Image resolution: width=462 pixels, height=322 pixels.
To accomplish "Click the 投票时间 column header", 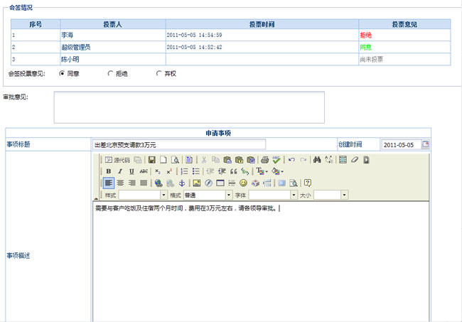I will [262, 24].
